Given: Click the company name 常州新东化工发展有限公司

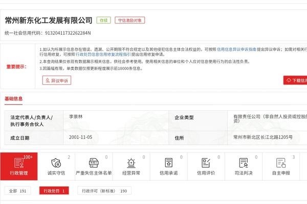Looking at the screenshot, I should click(49, 20).
